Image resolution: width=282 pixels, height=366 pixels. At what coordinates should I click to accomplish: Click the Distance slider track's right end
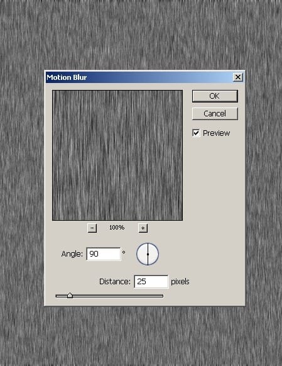161,296
